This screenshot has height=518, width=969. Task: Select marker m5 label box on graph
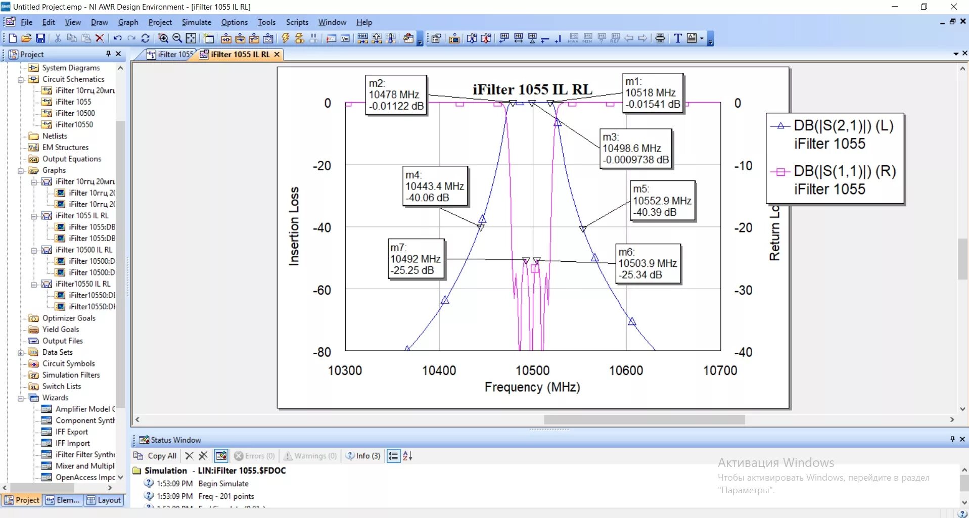point(662,201)
